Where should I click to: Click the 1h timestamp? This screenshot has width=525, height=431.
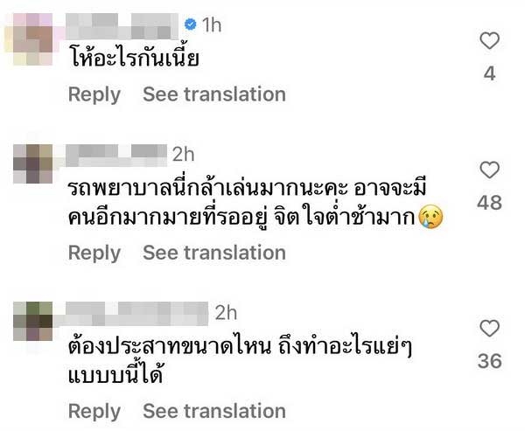(x=212, y=25)
